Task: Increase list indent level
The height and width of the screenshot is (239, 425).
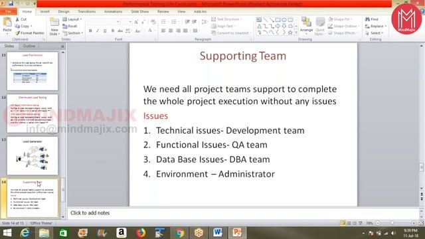Action: coord(195,22)
